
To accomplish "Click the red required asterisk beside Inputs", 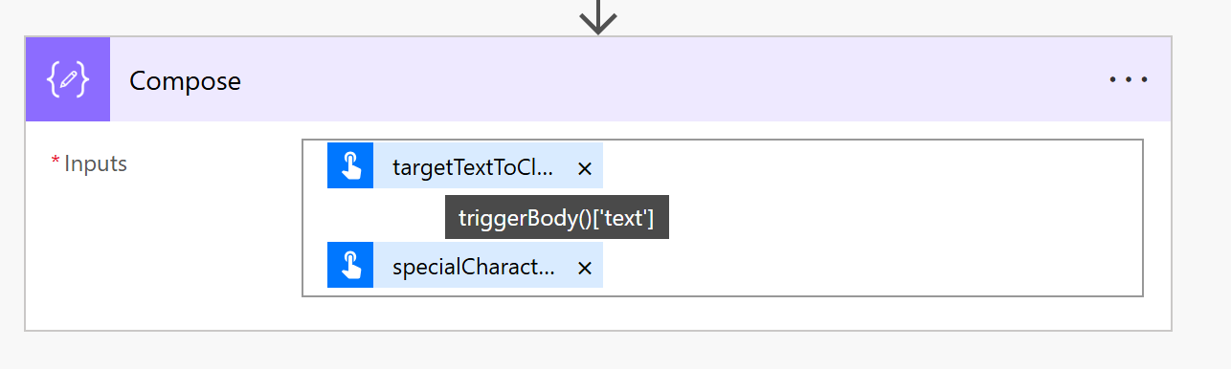I will click(x=55, y=162).
